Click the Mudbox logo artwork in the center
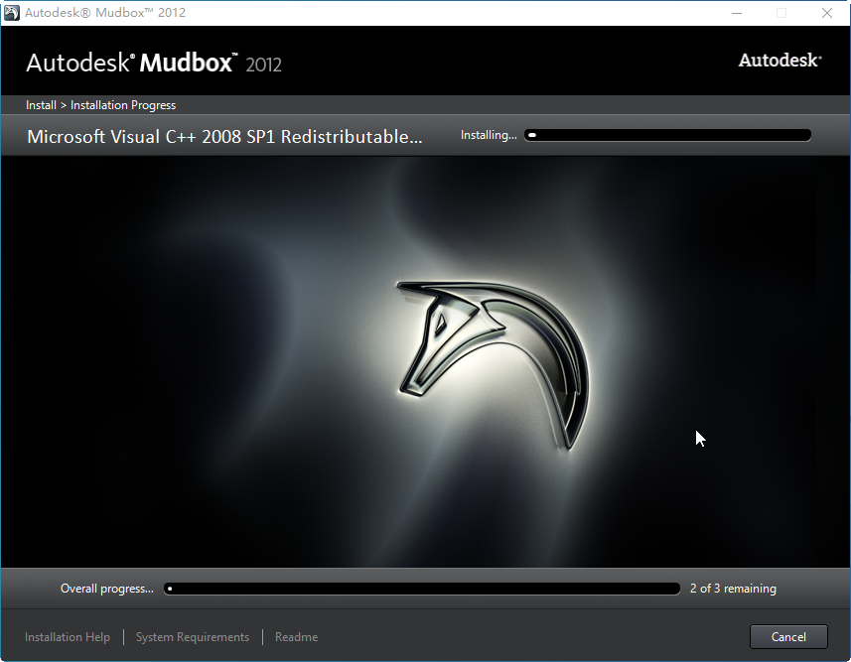 pyautogui.click(x=493, y=364)
